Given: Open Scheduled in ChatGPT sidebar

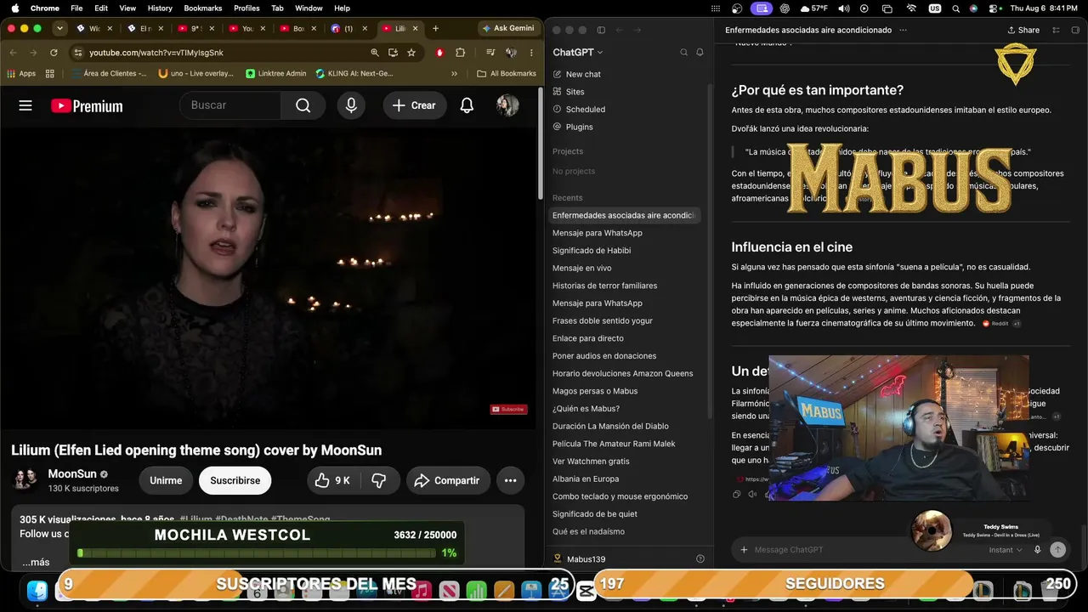Looking at the screenshot, I should click(x=579, y=110).
